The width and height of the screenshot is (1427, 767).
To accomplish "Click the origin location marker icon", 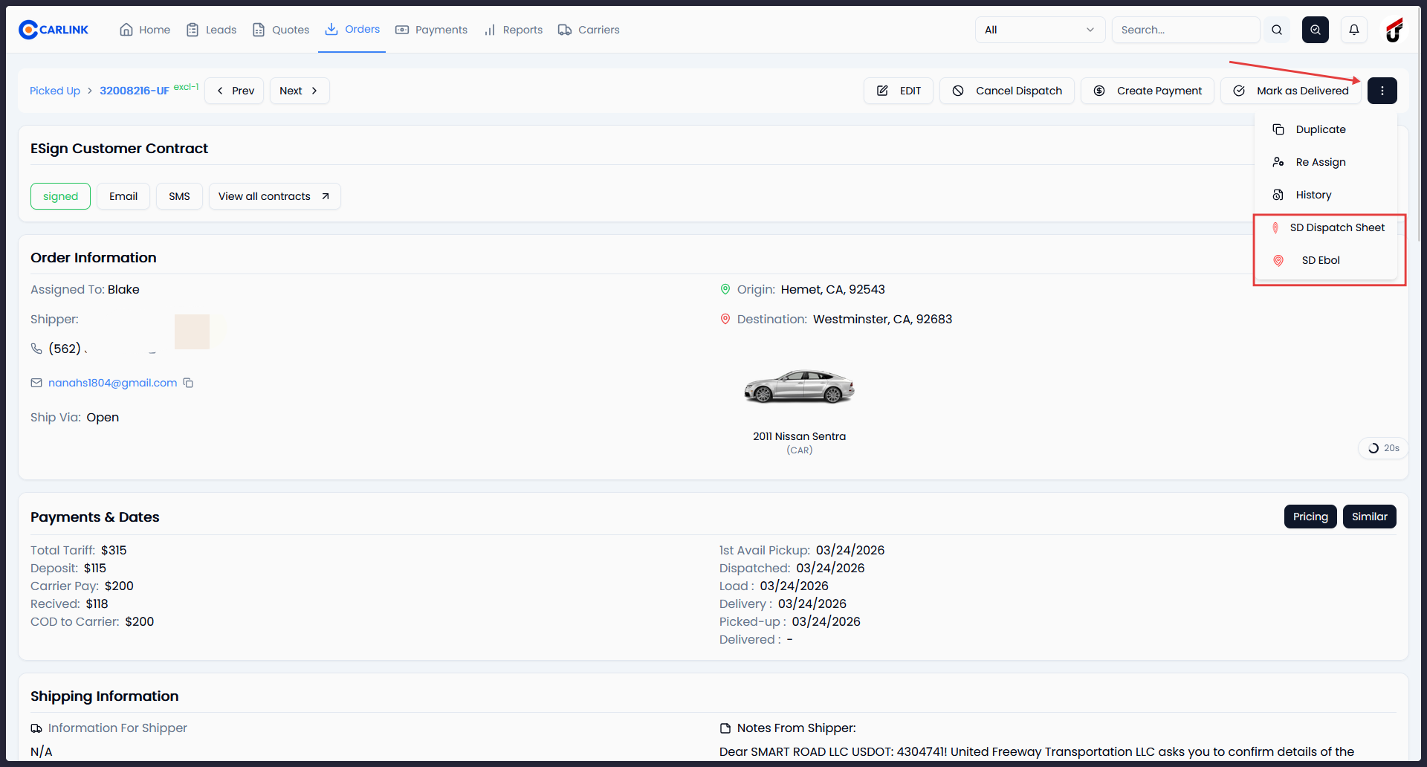I will 726,289.
